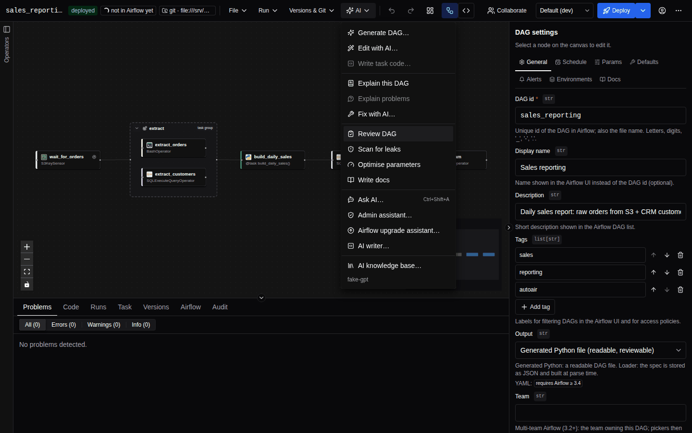
Task: Delete the reporting tag
Action: (x=680, y=272)
